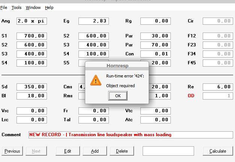The image size is (235, 162).
Task: Click the 20,00 field in the Re row
Action: click(x=160, y=87)
